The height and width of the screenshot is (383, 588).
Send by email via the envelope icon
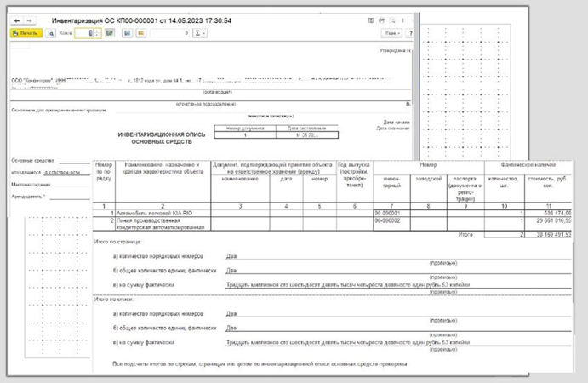tap(141, 33)
